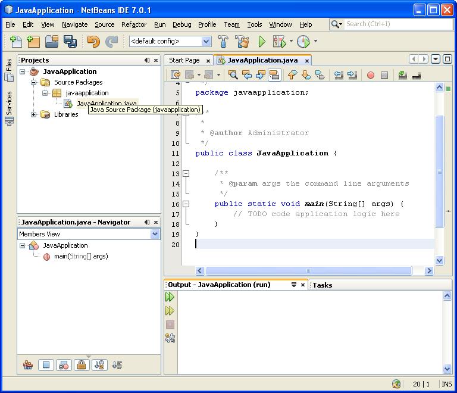Focus the Search (Ctrl+I) field
The height and width of the screenshot is (393, 457).
click(399, 24)
